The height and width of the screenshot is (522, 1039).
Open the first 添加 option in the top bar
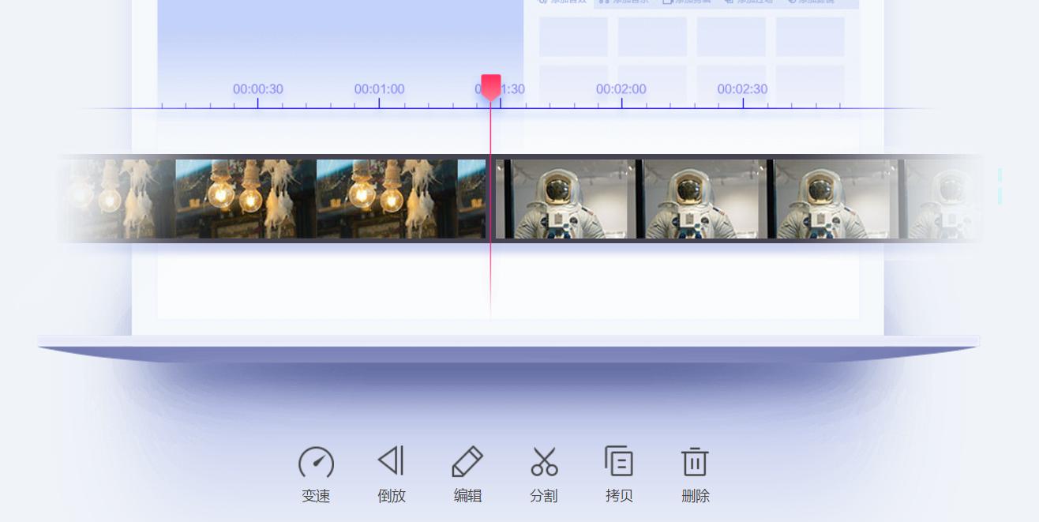(x=561, y=3)
